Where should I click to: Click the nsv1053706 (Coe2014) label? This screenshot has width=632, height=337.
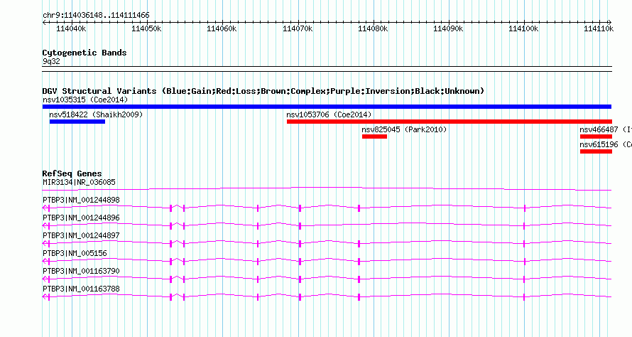329,114
